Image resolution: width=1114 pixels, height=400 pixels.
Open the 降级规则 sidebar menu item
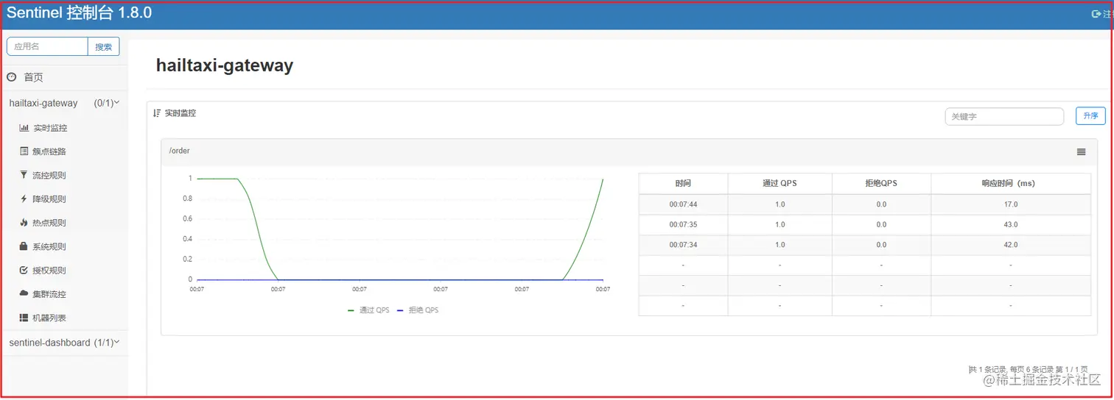43,199
